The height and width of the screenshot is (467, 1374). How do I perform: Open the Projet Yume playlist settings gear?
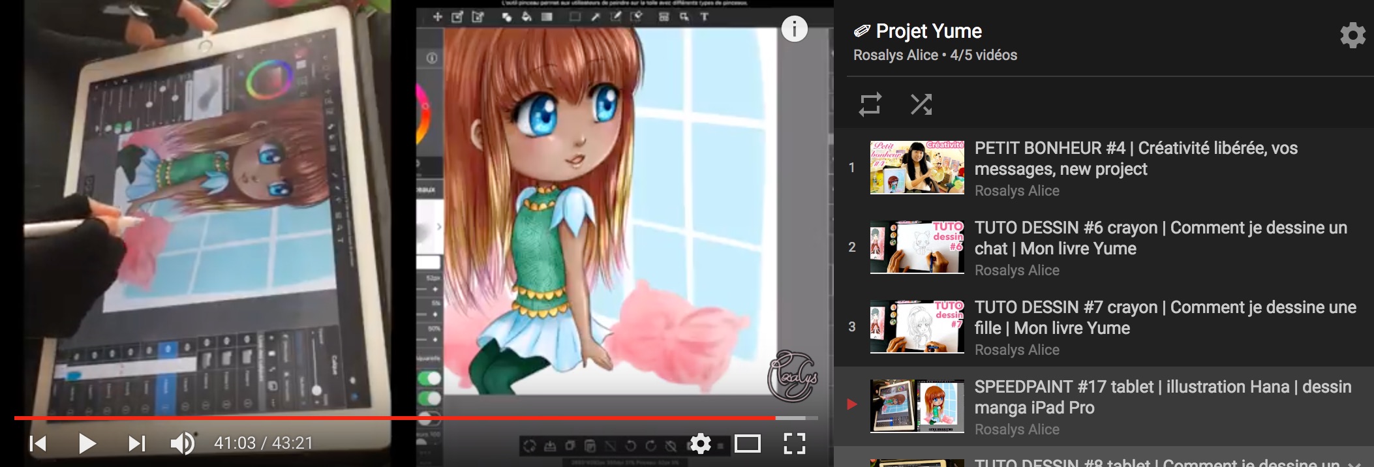tap(1352, 35)
